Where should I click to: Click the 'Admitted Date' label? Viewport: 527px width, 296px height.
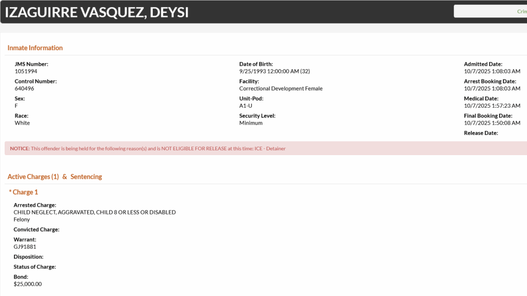coord(483,64)
